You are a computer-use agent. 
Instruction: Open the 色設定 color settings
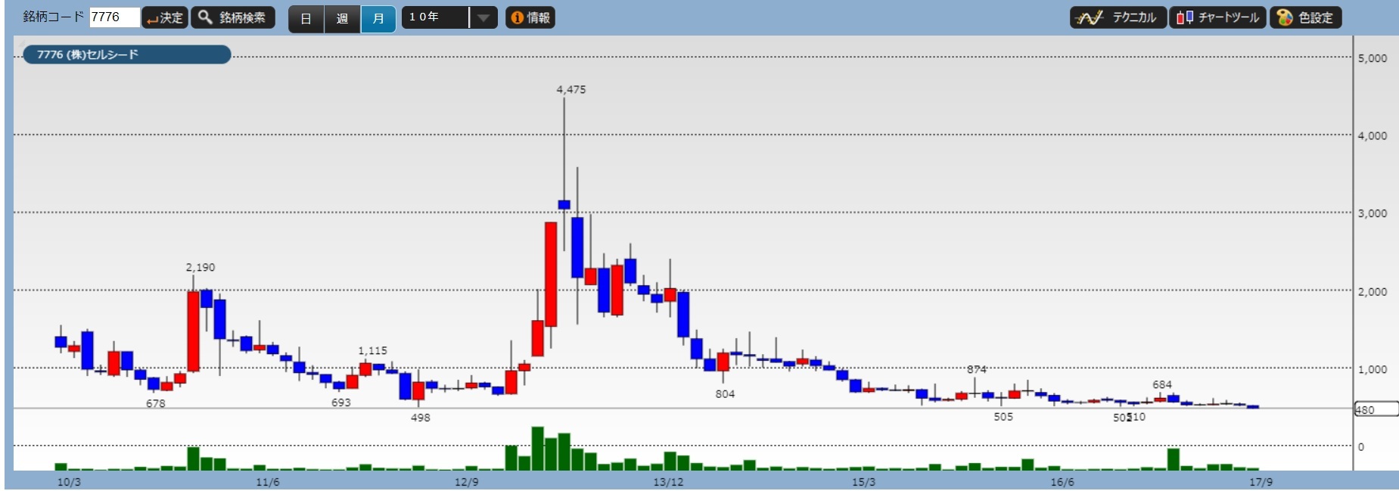(x=1306, y=17)
